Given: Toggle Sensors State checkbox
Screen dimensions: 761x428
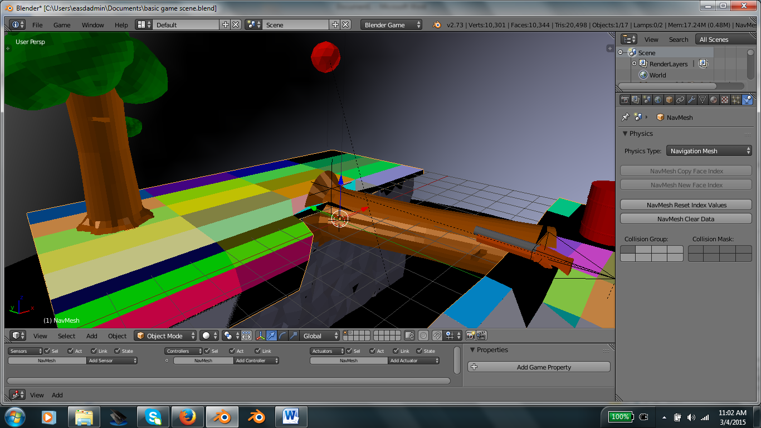Looking at the screenshot, I should (x=117, y=351).
